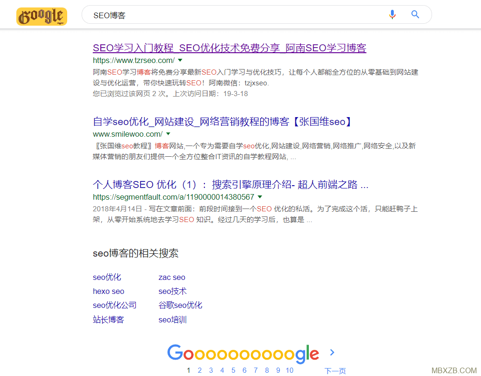Click the segmentfault.com article URL text
Screen dimensions: 481x376
click(174, 197)
